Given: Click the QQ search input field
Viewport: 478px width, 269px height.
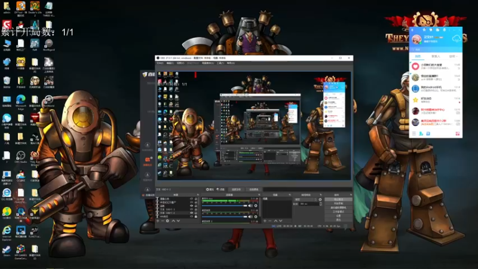Looking at the screenshot, I should 436,49.
